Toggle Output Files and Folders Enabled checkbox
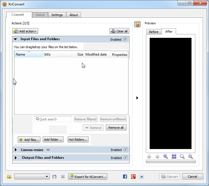 click(x=125, y=158)
